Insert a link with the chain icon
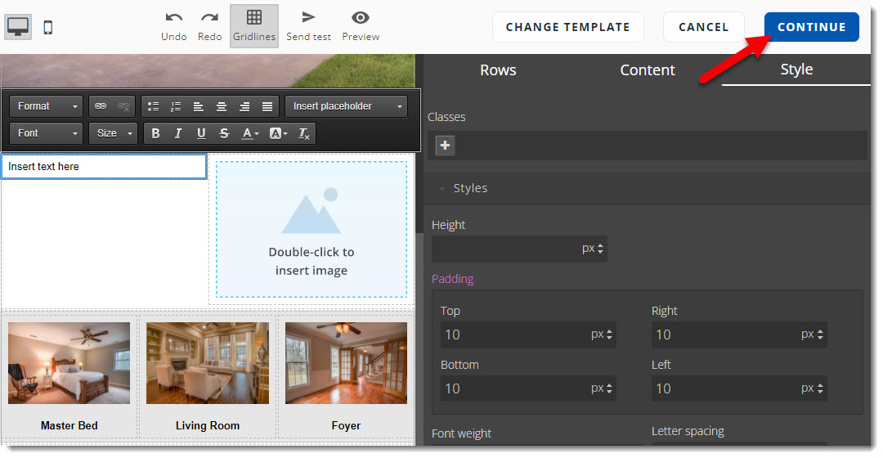The width and height of the screenshot is (883, 458). click(x=101, y=106)
